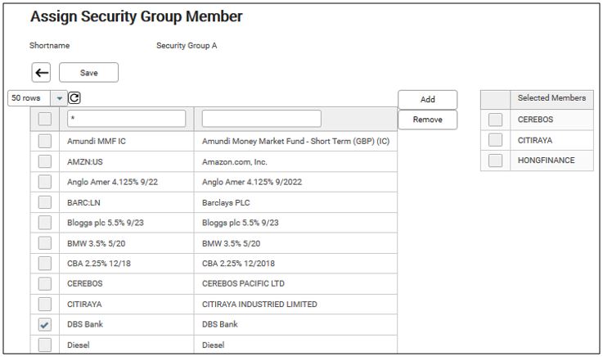The width and height of the screenshot is (603, 357).
Task: Check the AMZN:US row checkbox
Action: 45,161
